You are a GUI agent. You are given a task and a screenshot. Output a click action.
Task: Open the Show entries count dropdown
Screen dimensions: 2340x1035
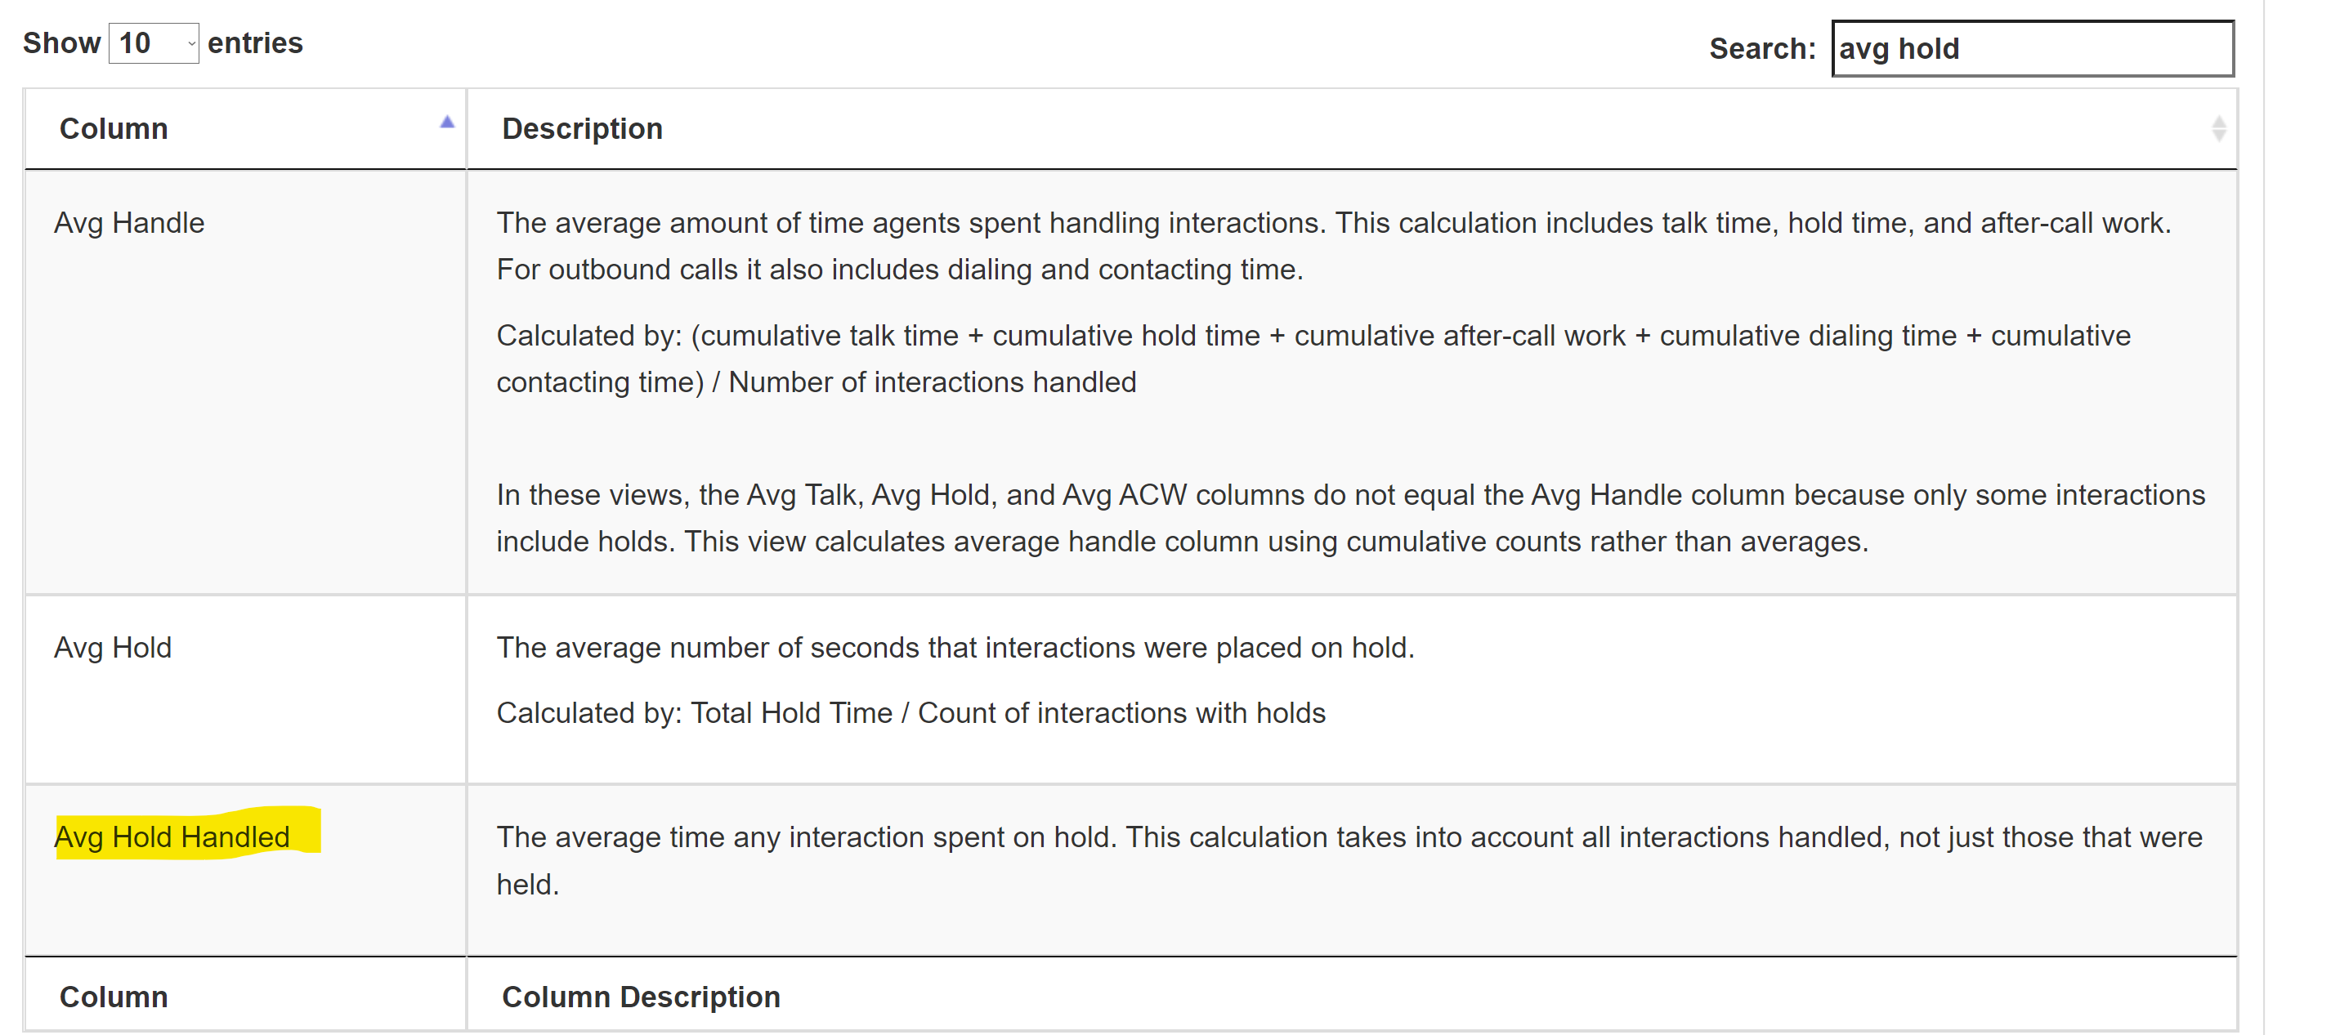pyautogui.click(x=154, y=42)
